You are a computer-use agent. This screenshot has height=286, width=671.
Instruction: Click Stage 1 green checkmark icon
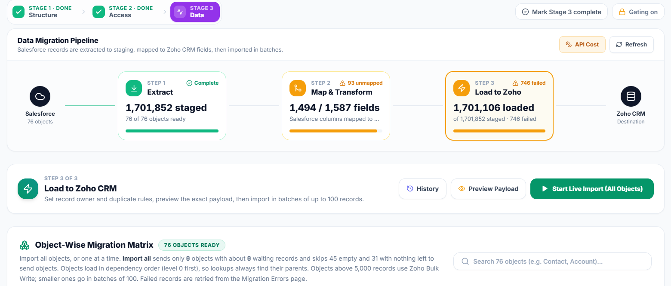18,12
